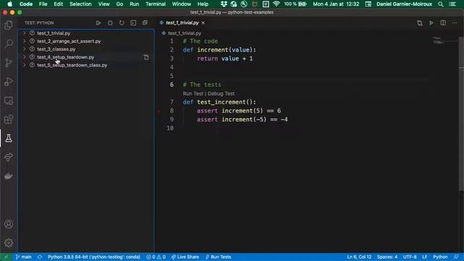Open test_4_setup_teardown.py file icon
The height and width of the screenshot is (261, 464).
coord(146,57)
